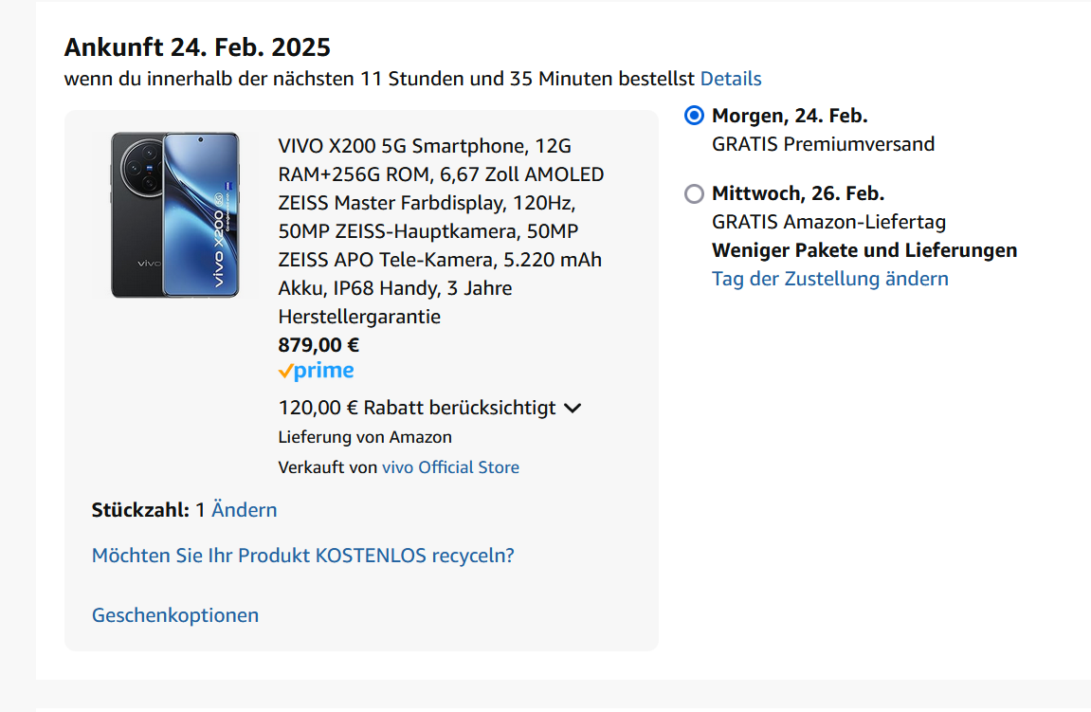The width and height of the screenshot is (1091, 712).
Task: Click the "Lieferung von Amazon" text
Action: (x=365, y=437)
